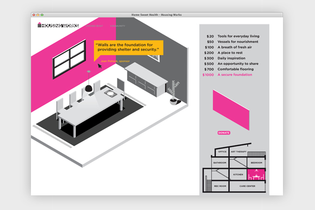The height and width of the screenshot is (210, 315).
Task: Open the Community nav link
Action: [117, 26]
